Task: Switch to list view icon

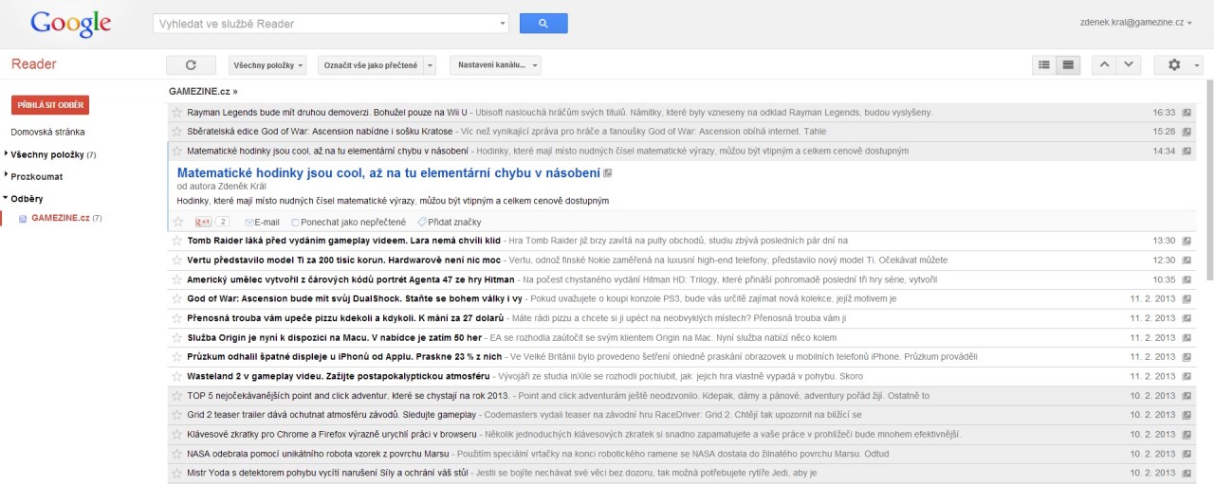Action: pyautogui.click(x=1044, y=64)
